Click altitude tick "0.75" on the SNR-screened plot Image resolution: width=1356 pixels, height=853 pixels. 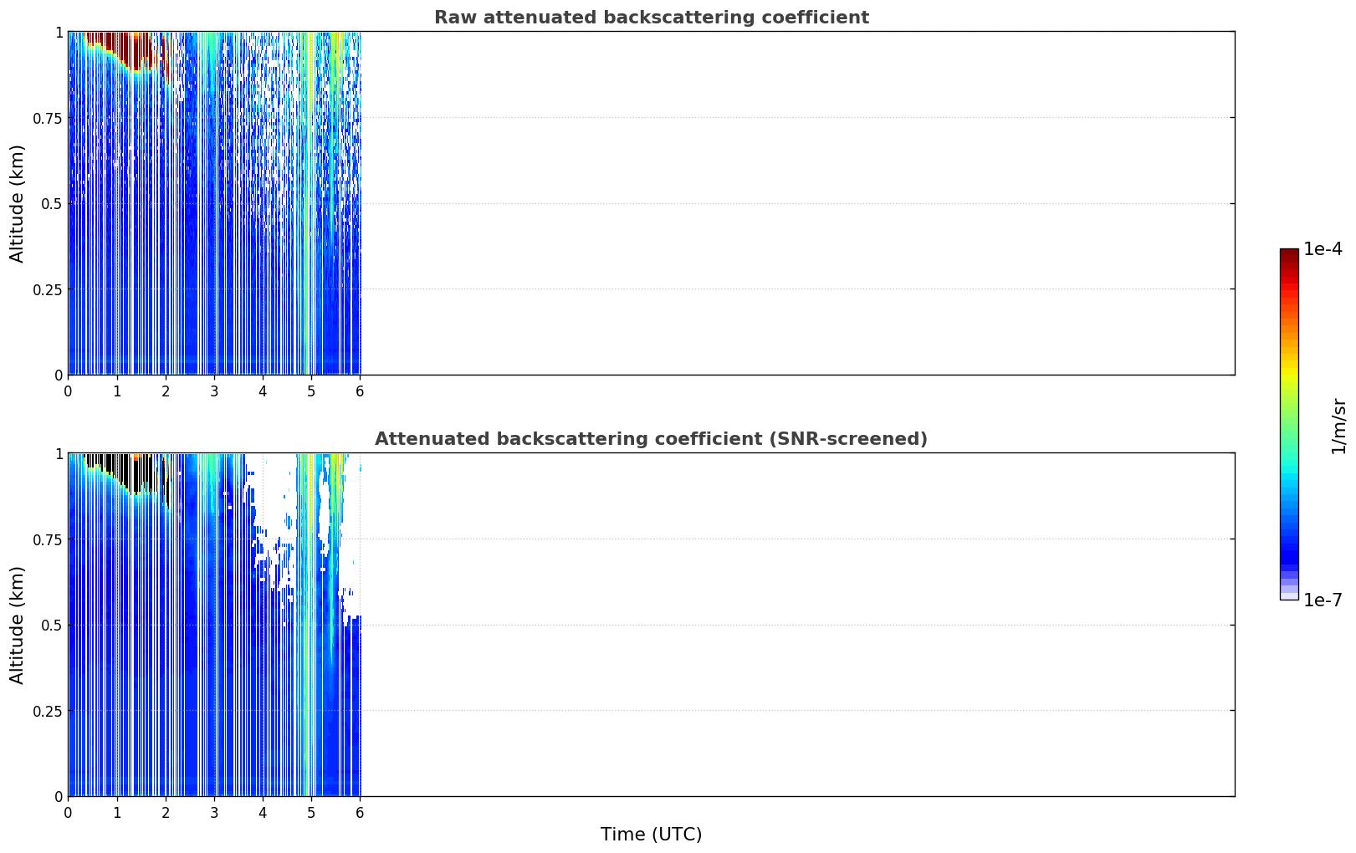(x=49, y=539)
